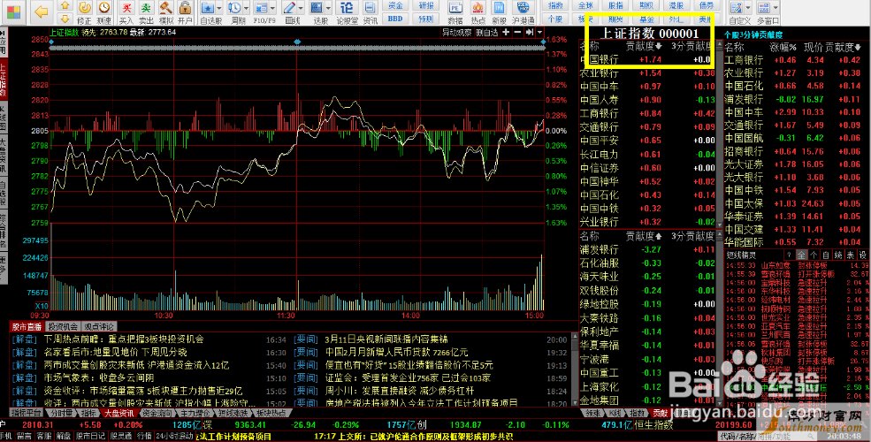Viewport: 871px width, 442px height.
Task: Open news 中国2月月新增人民币贷款 7266亿元
Action: coord(397,352)
